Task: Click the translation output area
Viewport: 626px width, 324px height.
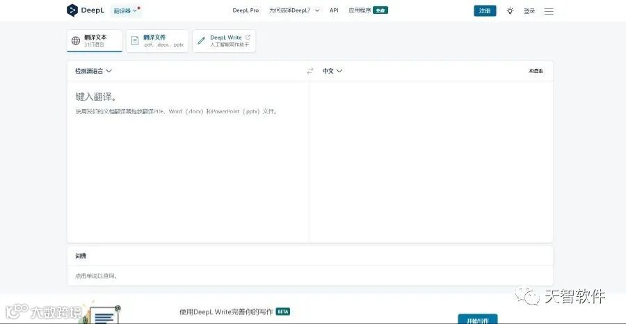Action: pyautogui.click(x=431, y=161)
